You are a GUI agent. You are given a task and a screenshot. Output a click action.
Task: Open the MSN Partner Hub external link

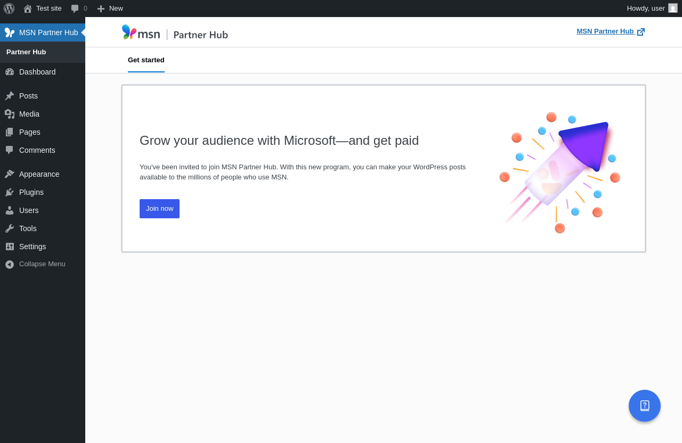point(610,31)
